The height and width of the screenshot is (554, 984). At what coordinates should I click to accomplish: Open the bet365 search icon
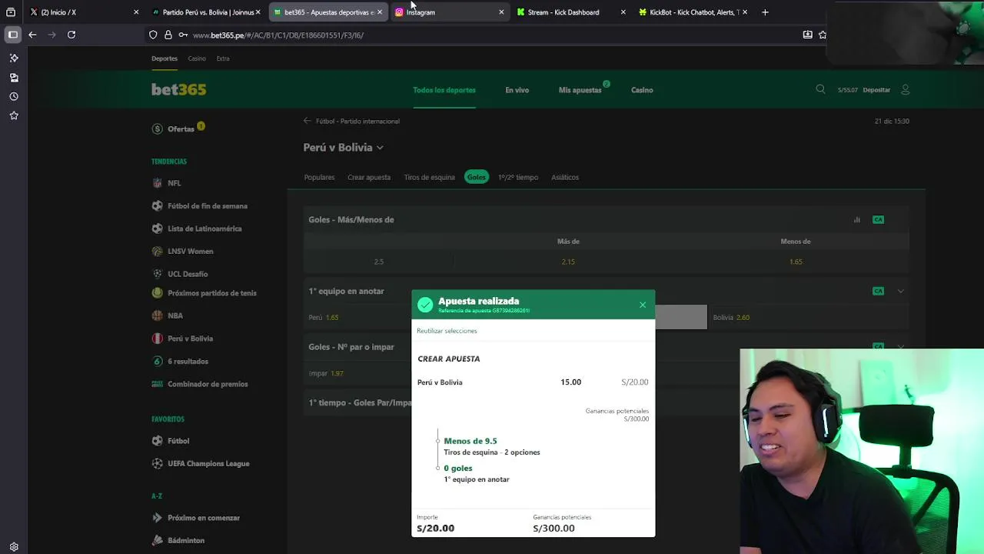pos(820,89)
